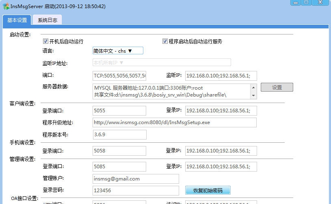Click the 管理账户: label

coord(53,178)
